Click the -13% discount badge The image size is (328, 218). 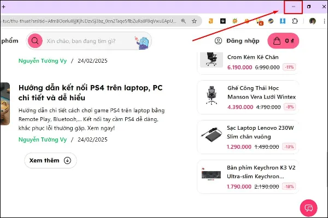point(289,147)
